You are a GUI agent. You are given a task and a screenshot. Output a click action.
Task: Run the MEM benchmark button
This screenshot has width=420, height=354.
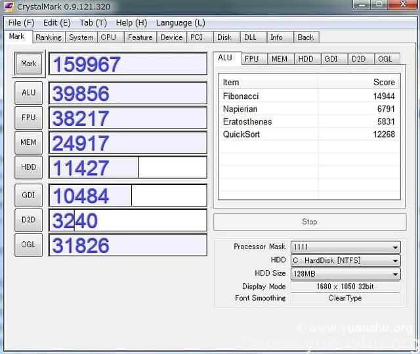pos(29,142)
